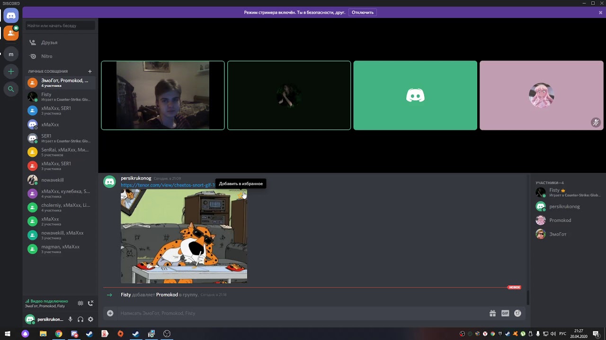Toggle microphone mute in user panel
Viewport: 606px width, 340px height.
(71, 319)
